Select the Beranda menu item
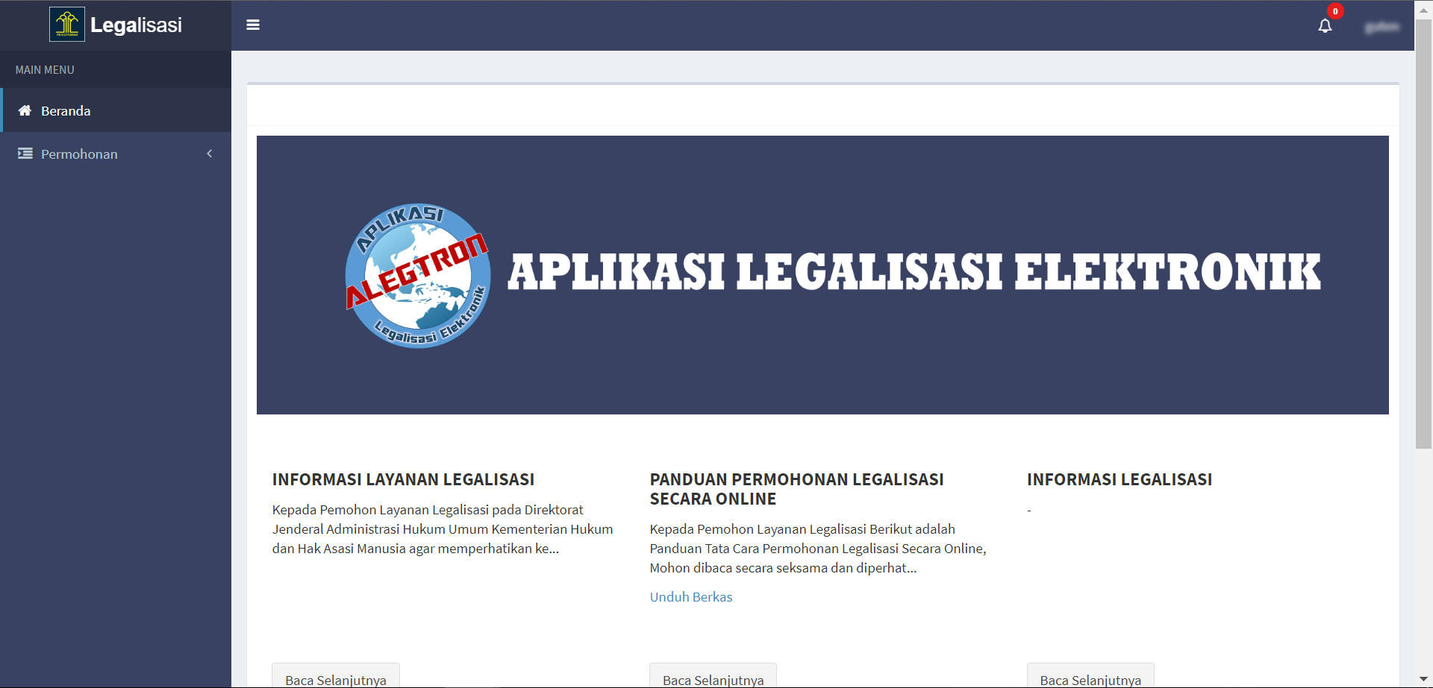This screenshot has height=688, width=1433. [66, 111]
